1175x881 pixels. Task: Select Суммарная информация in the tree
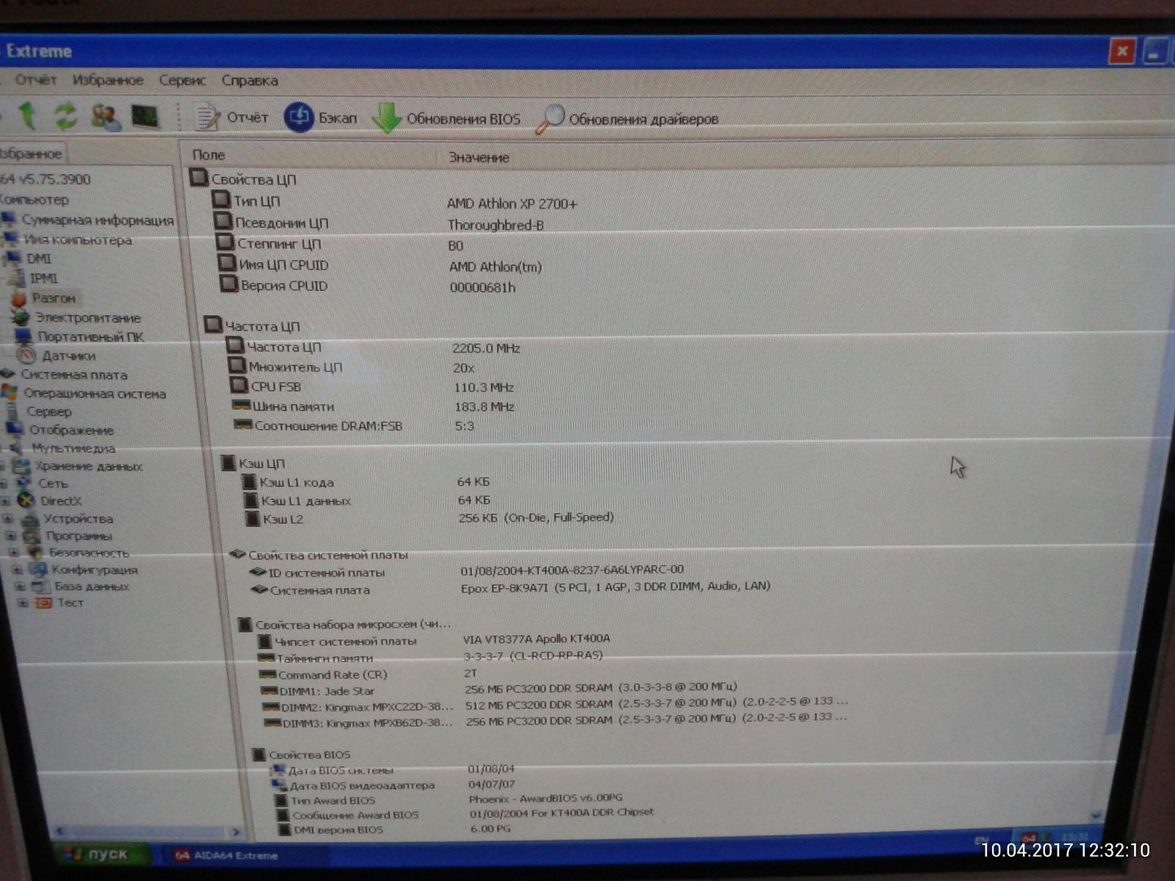click(98, 220)
